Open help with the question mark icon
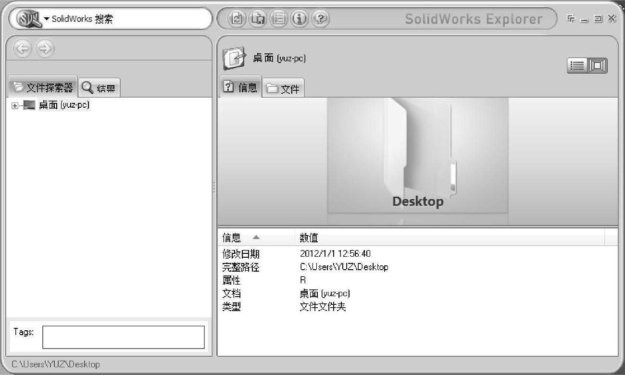This screenshot has height=375, width=625. coord(321,19)
